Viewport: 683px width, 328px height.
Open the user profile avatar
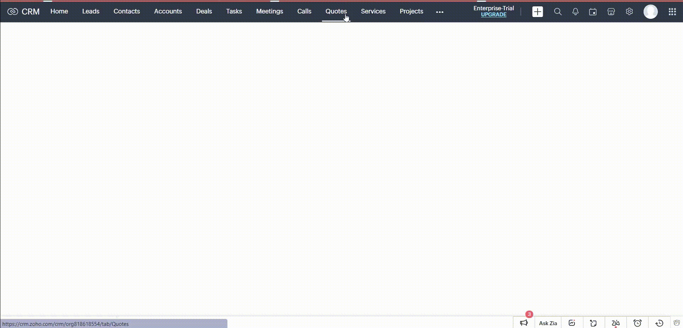click(650, 12)
